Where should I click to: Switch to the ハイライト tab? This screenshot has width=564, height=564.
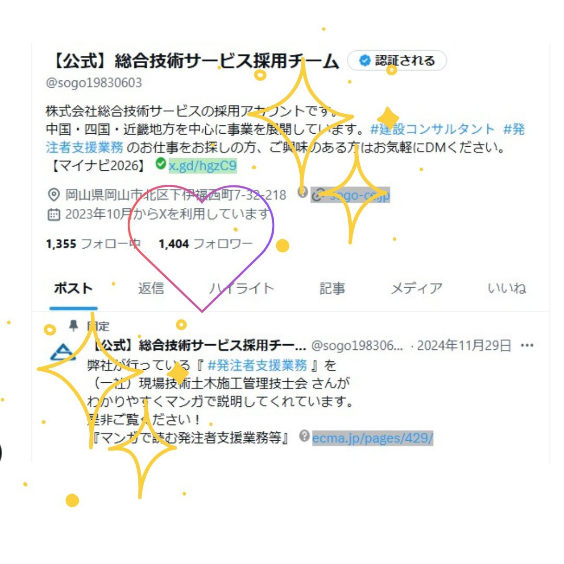(241, 288)
